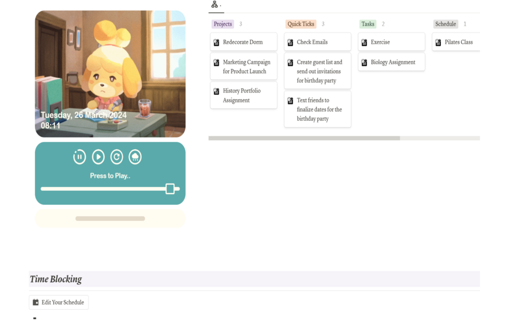
Task: Open the Check Emails card
Action: point(318,42)
